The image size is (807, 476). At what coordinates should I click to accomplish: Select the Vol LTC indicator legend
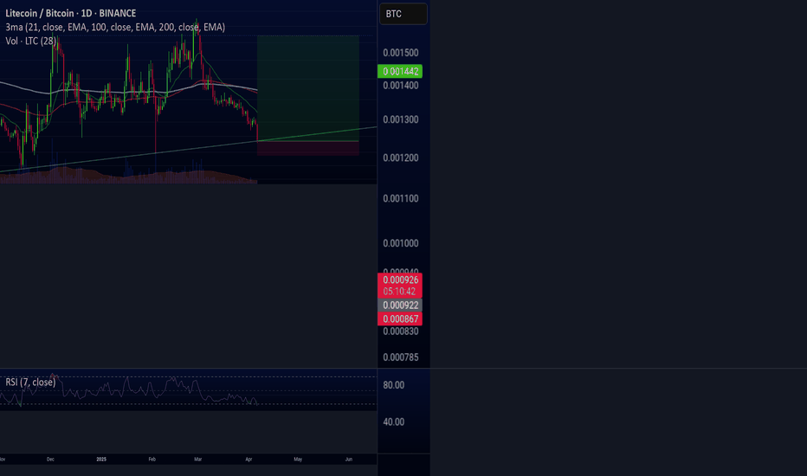point(31,41)
